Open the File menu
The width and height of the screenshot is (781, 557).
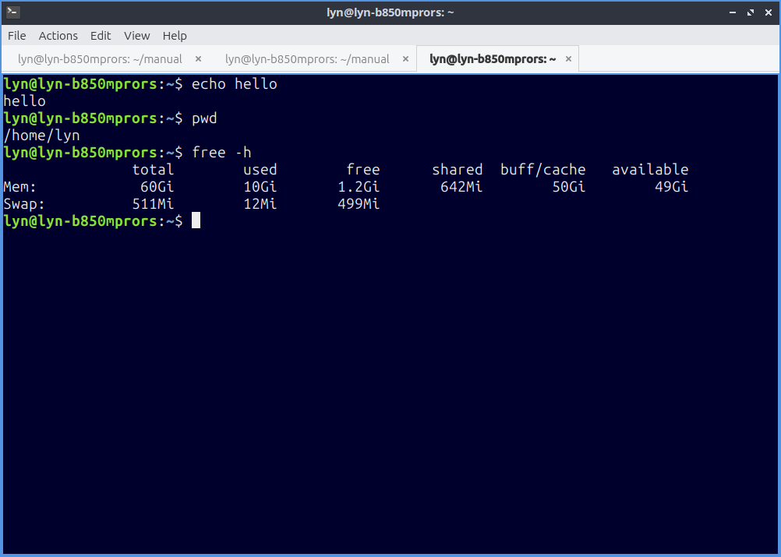click(17, 35)
